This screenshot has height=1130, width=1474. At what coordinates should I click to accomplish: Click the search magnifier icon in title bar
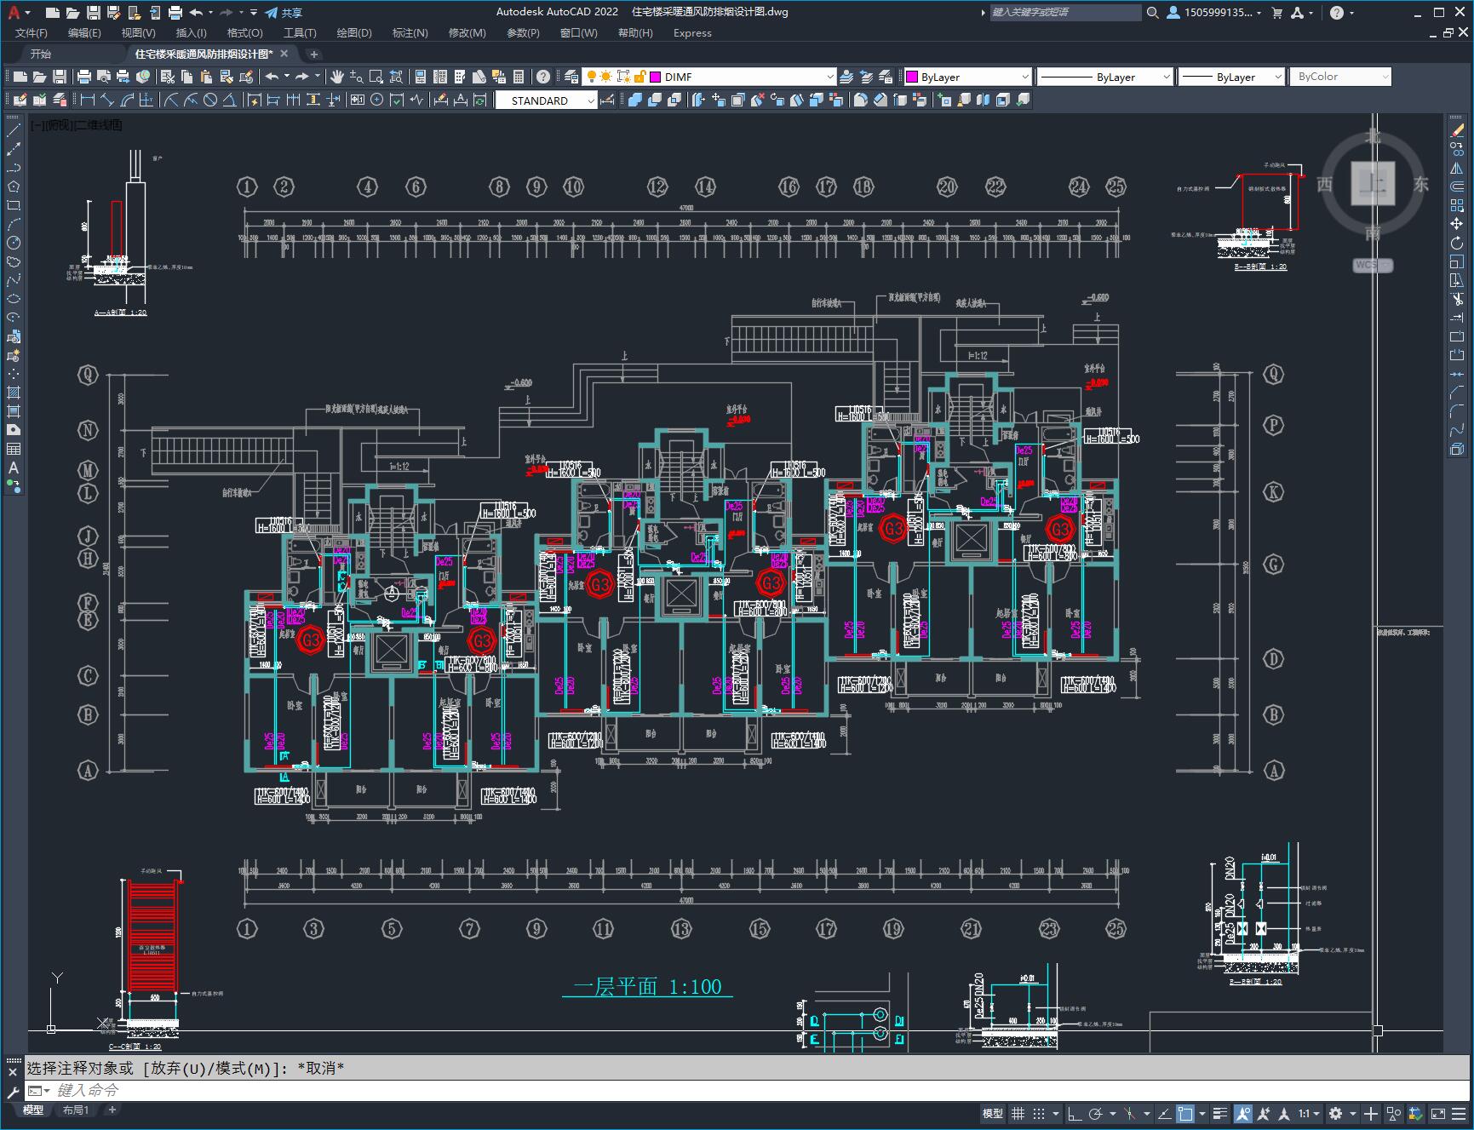(x=1152, y=12)
